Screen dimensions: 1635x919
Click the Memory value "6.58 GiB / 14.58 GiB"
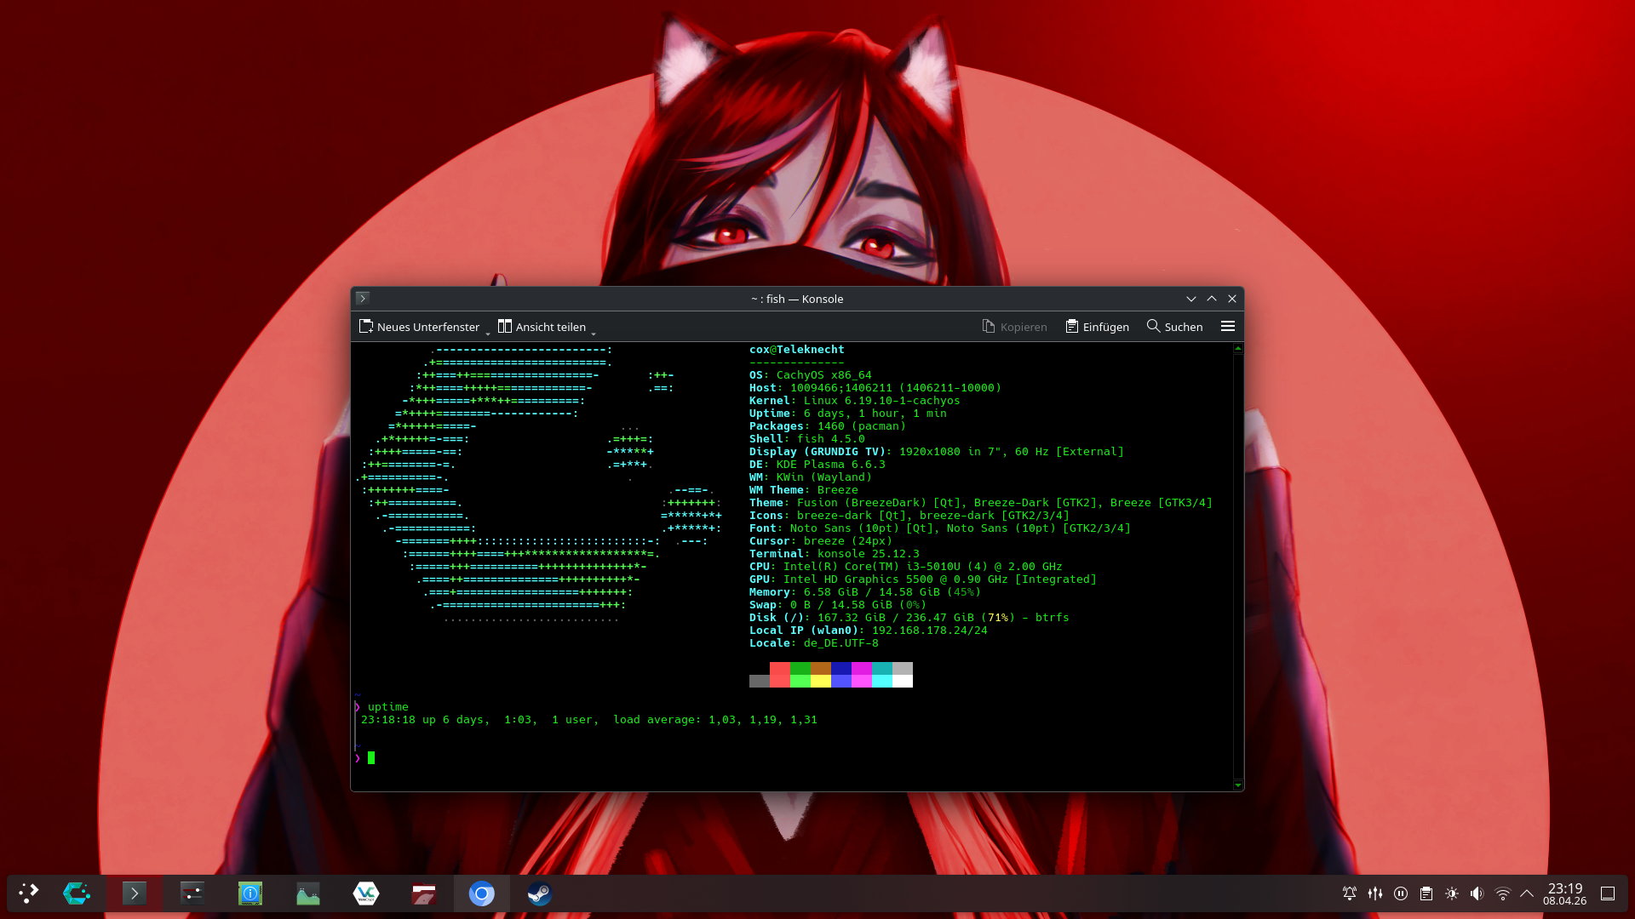(x=872, y=592)
